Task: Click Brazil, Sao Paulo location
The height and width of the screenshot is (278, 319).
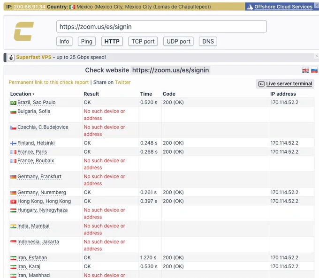Action: click(x=37, y=103)
